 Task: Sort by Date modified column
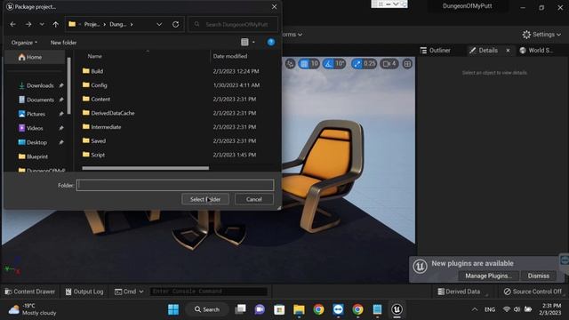[x=230, y=56]
